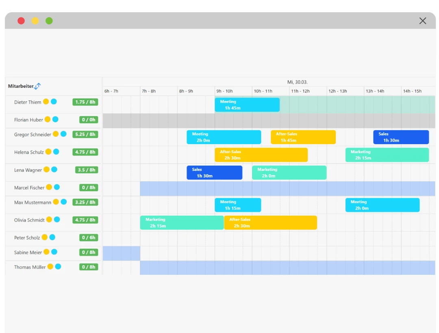Screen dimensions: 439x333
Task: Select employee name Thomas Müller
Action: coord(30,267)
